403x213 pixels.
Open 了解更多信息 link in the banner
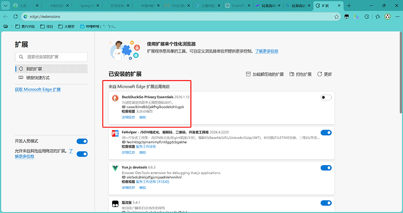(266, 51)
